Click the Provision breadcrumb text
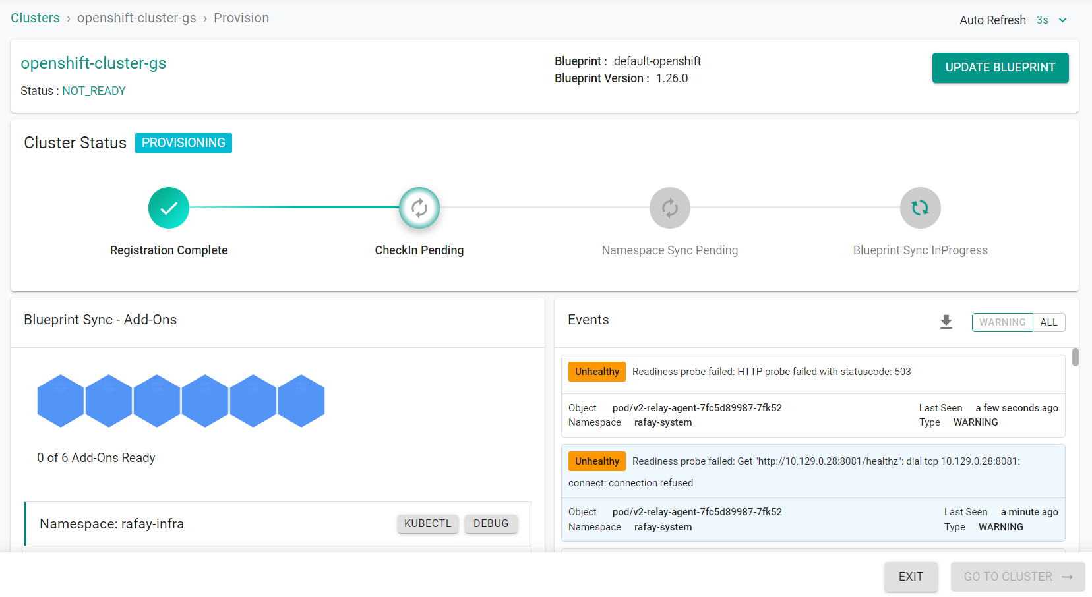The image size is (1092, 597). click(x=241, y=18)
